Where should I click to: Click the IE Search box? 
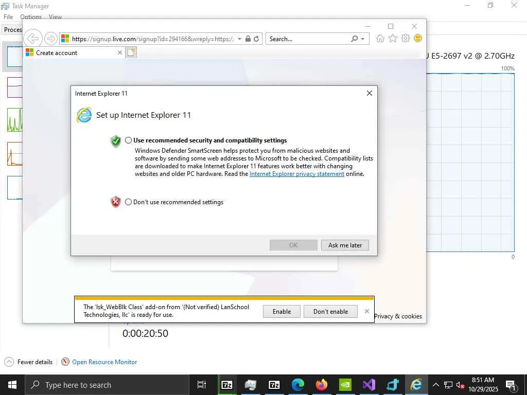309,39
